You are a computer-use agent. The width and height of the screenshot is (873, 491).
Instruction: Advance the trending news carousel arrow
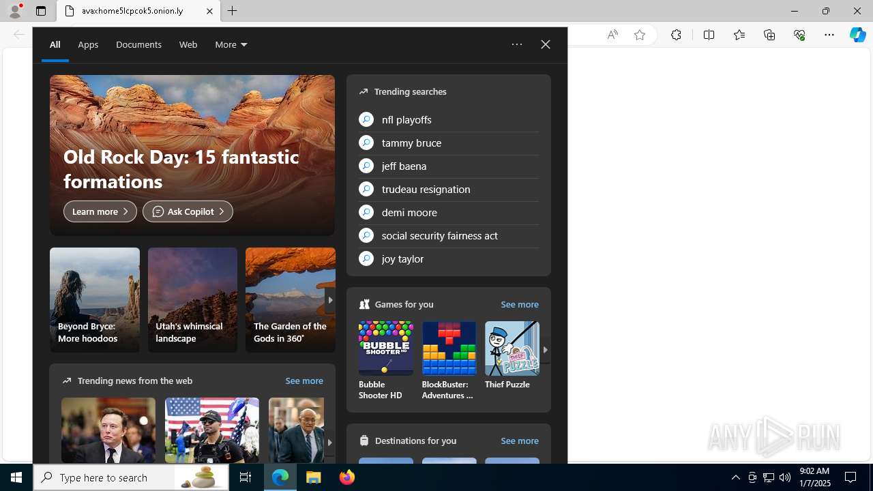pos(329,442)
